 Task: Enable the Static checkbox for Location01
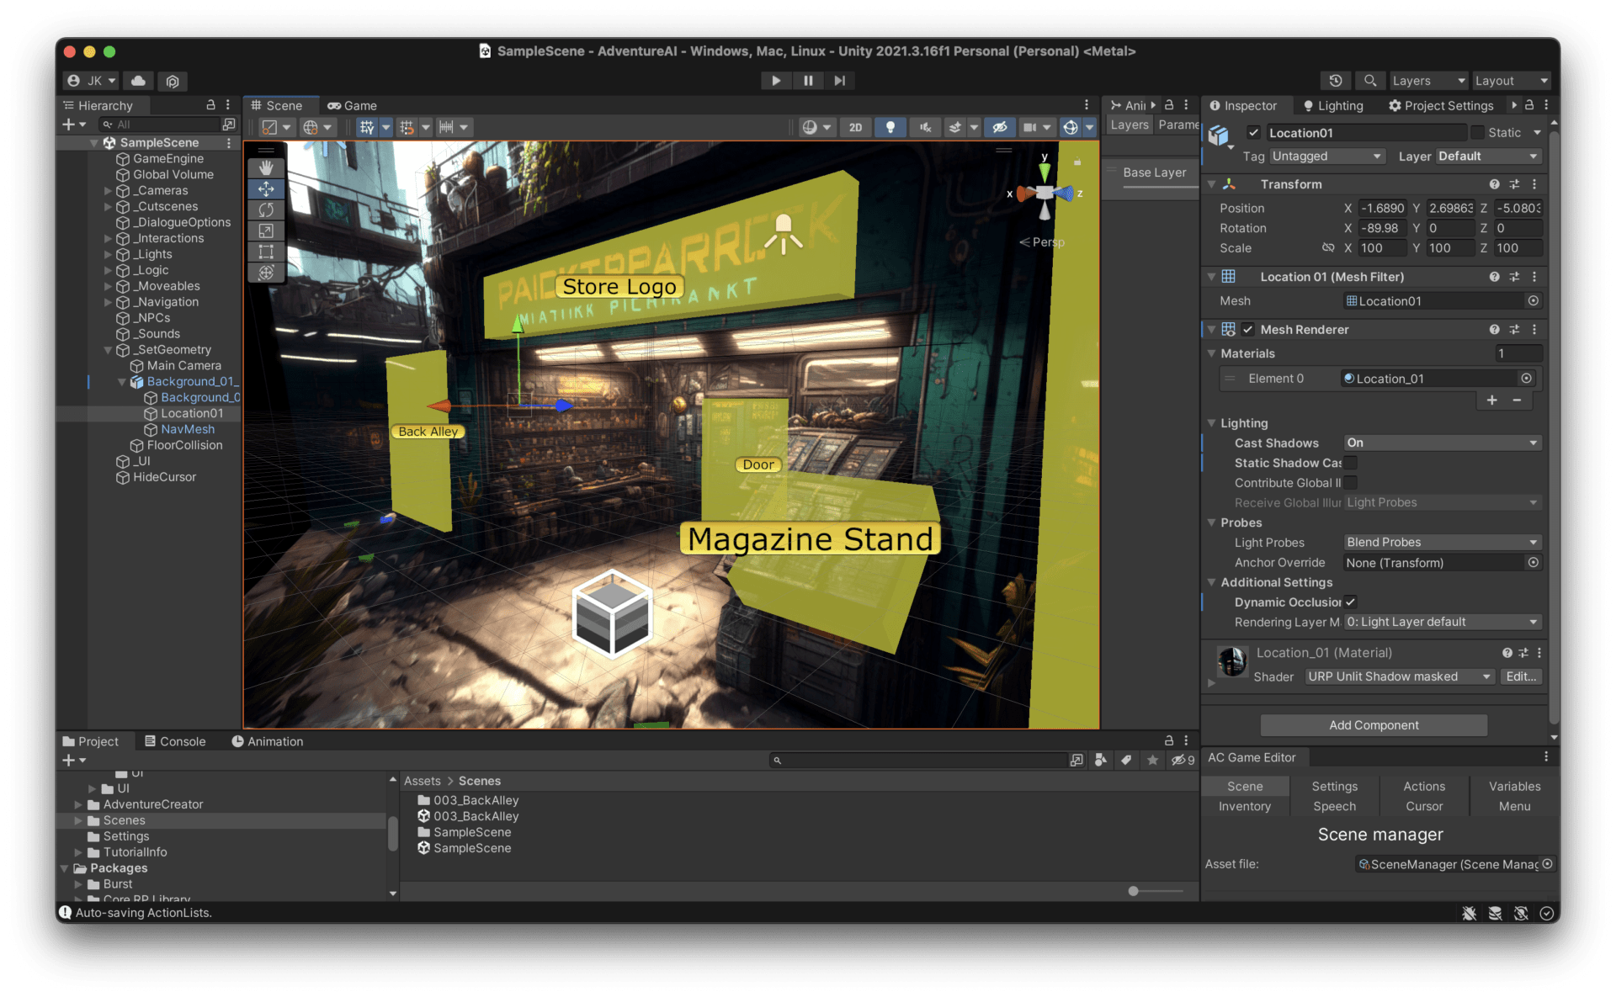click(x=1479, y=132)
